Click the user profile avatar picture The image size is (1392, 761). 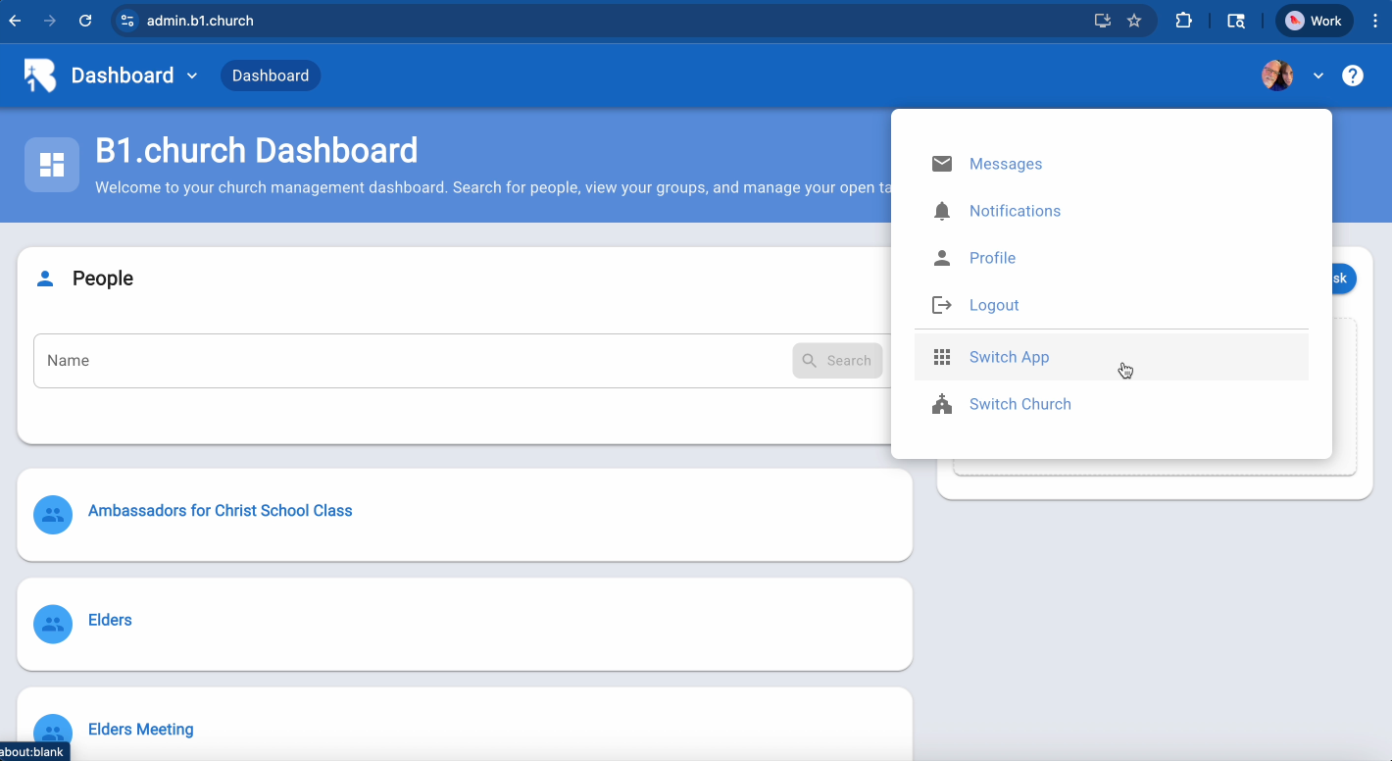pyautogui.click(x=1276, y=76)
